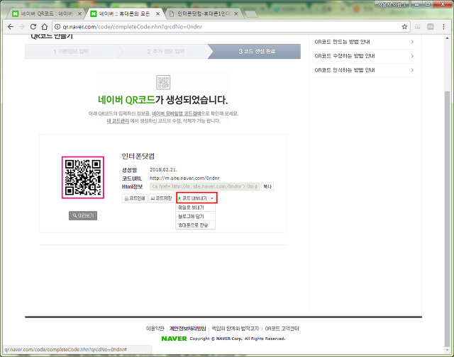
Task: Click the site info icon in address bar
Action: coord(57,27)
